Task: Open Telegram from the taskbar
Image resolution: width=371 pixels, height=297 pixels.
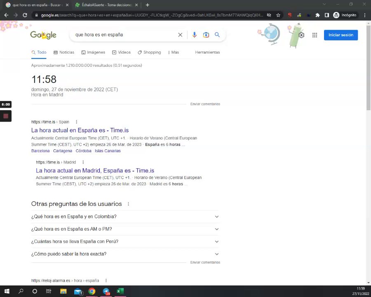Action: coord(106,291)
